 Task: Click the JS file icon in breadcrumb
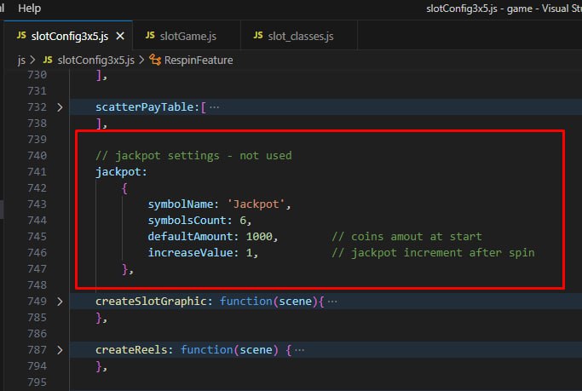(48, 60)
